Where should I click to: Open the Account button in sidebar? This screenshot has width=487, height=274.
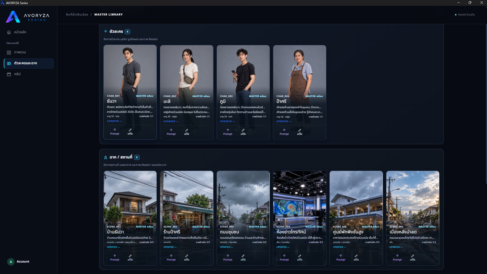tap(18, 262)
